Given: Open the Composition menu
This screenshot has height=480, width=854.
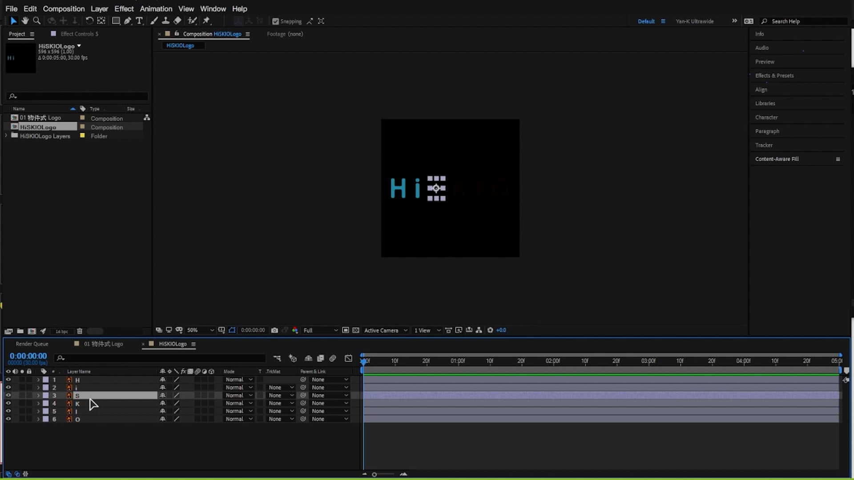Looking at the screenshot, I should point(64,8).
